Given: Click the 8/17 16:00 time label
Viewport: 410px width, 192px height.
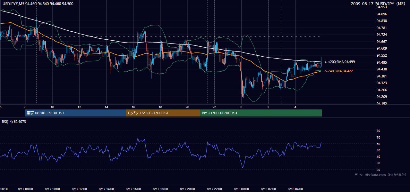Looking at the screenshot, I should click(133, 189).
